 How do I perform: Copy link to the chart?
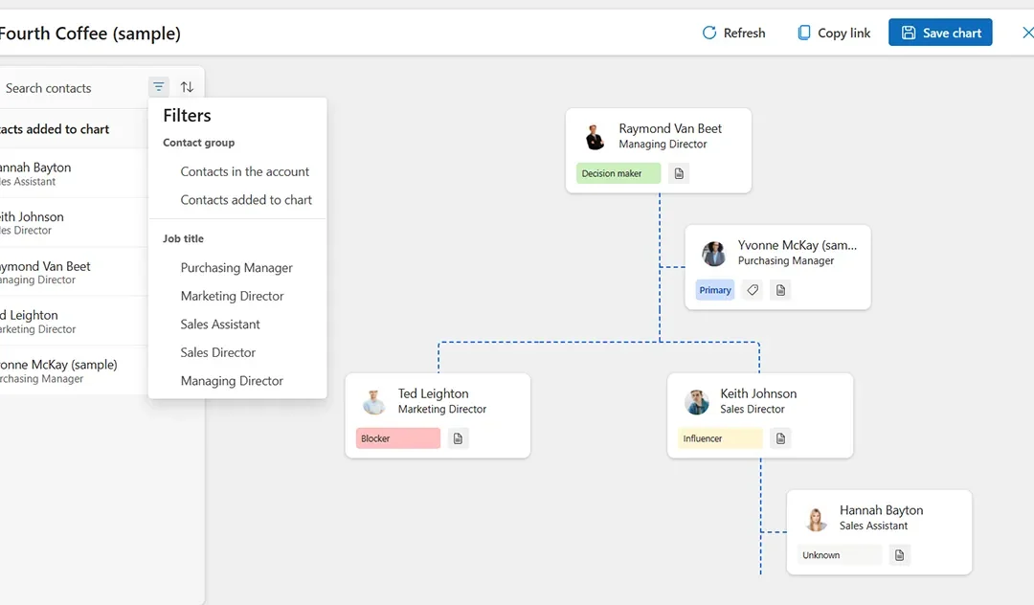pos(834,33)
